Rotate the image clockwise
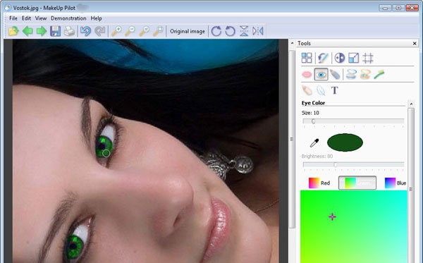Viewport: 423px width, 263px height. point(216,31)
